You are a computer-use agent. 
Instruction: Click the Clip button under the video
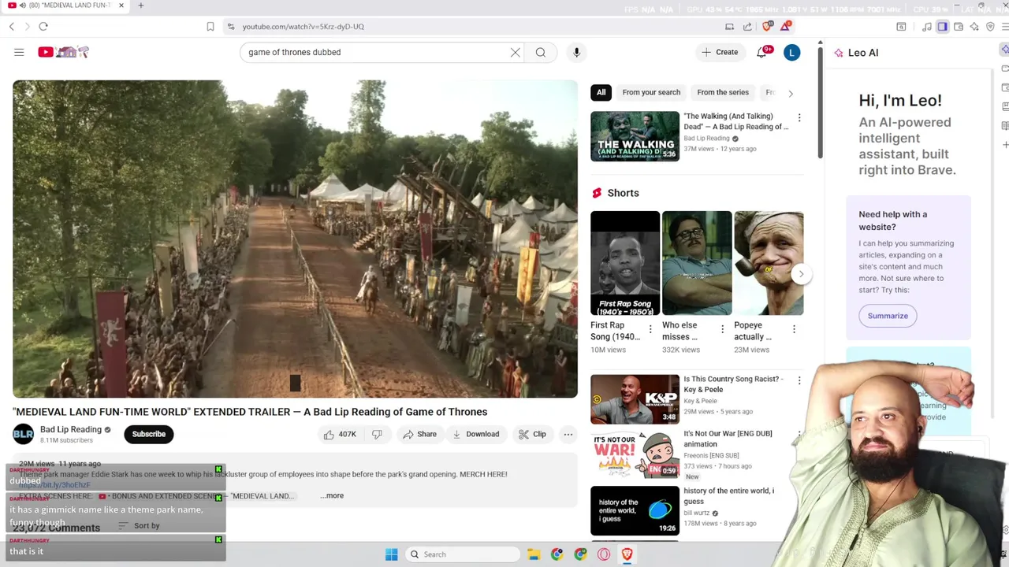click(532, 434)
